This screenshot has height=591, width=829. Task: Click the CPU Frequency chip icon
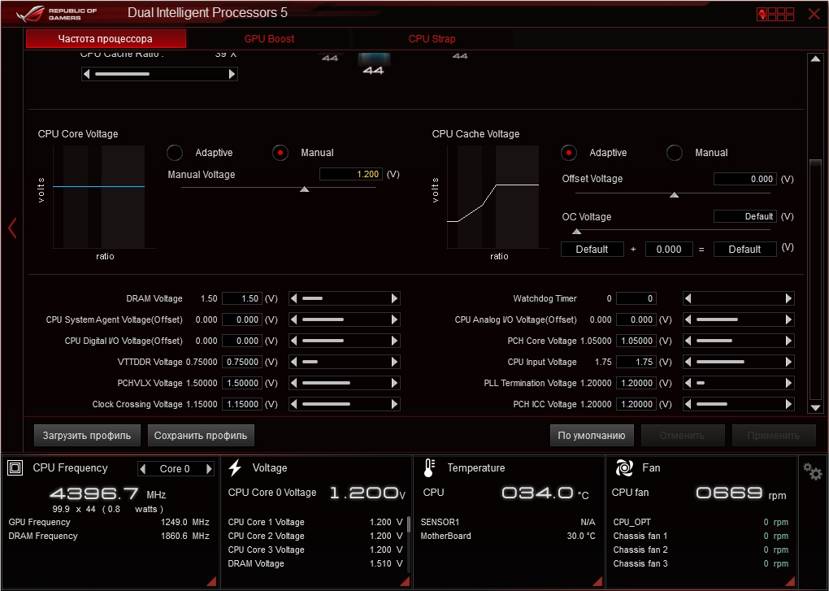click(x=15, y=467)
